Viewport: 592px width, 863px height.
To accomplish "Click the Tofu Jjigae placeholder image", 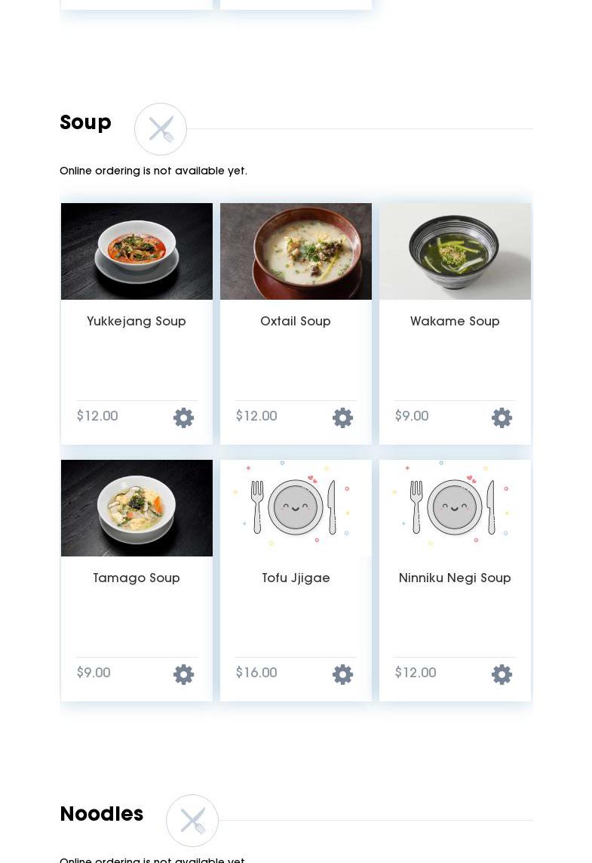I will coord(296,508).
